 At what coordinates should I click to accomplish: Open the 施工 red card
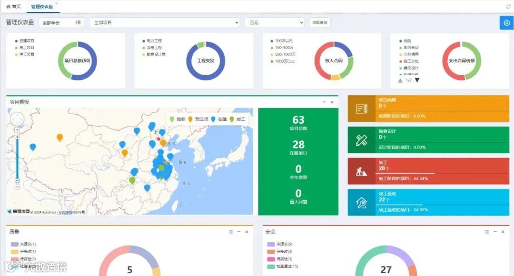pos(428,171)
